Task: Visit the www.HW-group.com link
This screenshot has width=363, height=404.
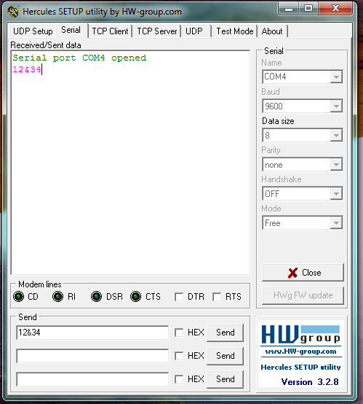Action: 300,351
